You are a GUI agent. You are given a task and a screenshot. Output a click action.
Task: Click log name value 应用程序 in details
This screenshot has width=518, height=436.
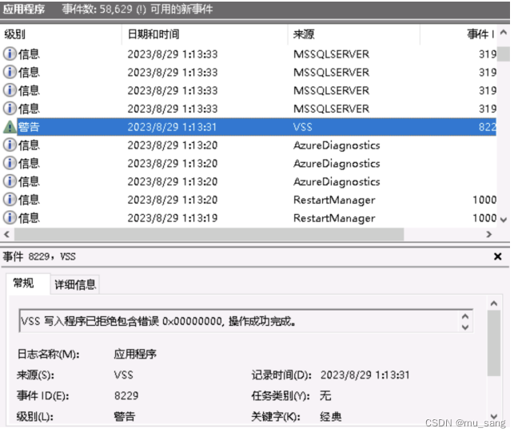tap(135, 354)
